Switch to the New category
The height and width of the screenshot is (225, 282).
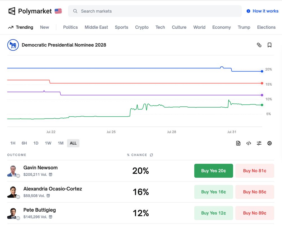click(x=45, y=27)
